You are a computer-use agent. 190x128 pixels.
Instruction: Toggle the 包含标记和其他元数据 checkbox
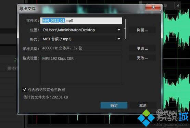(24, 89)
